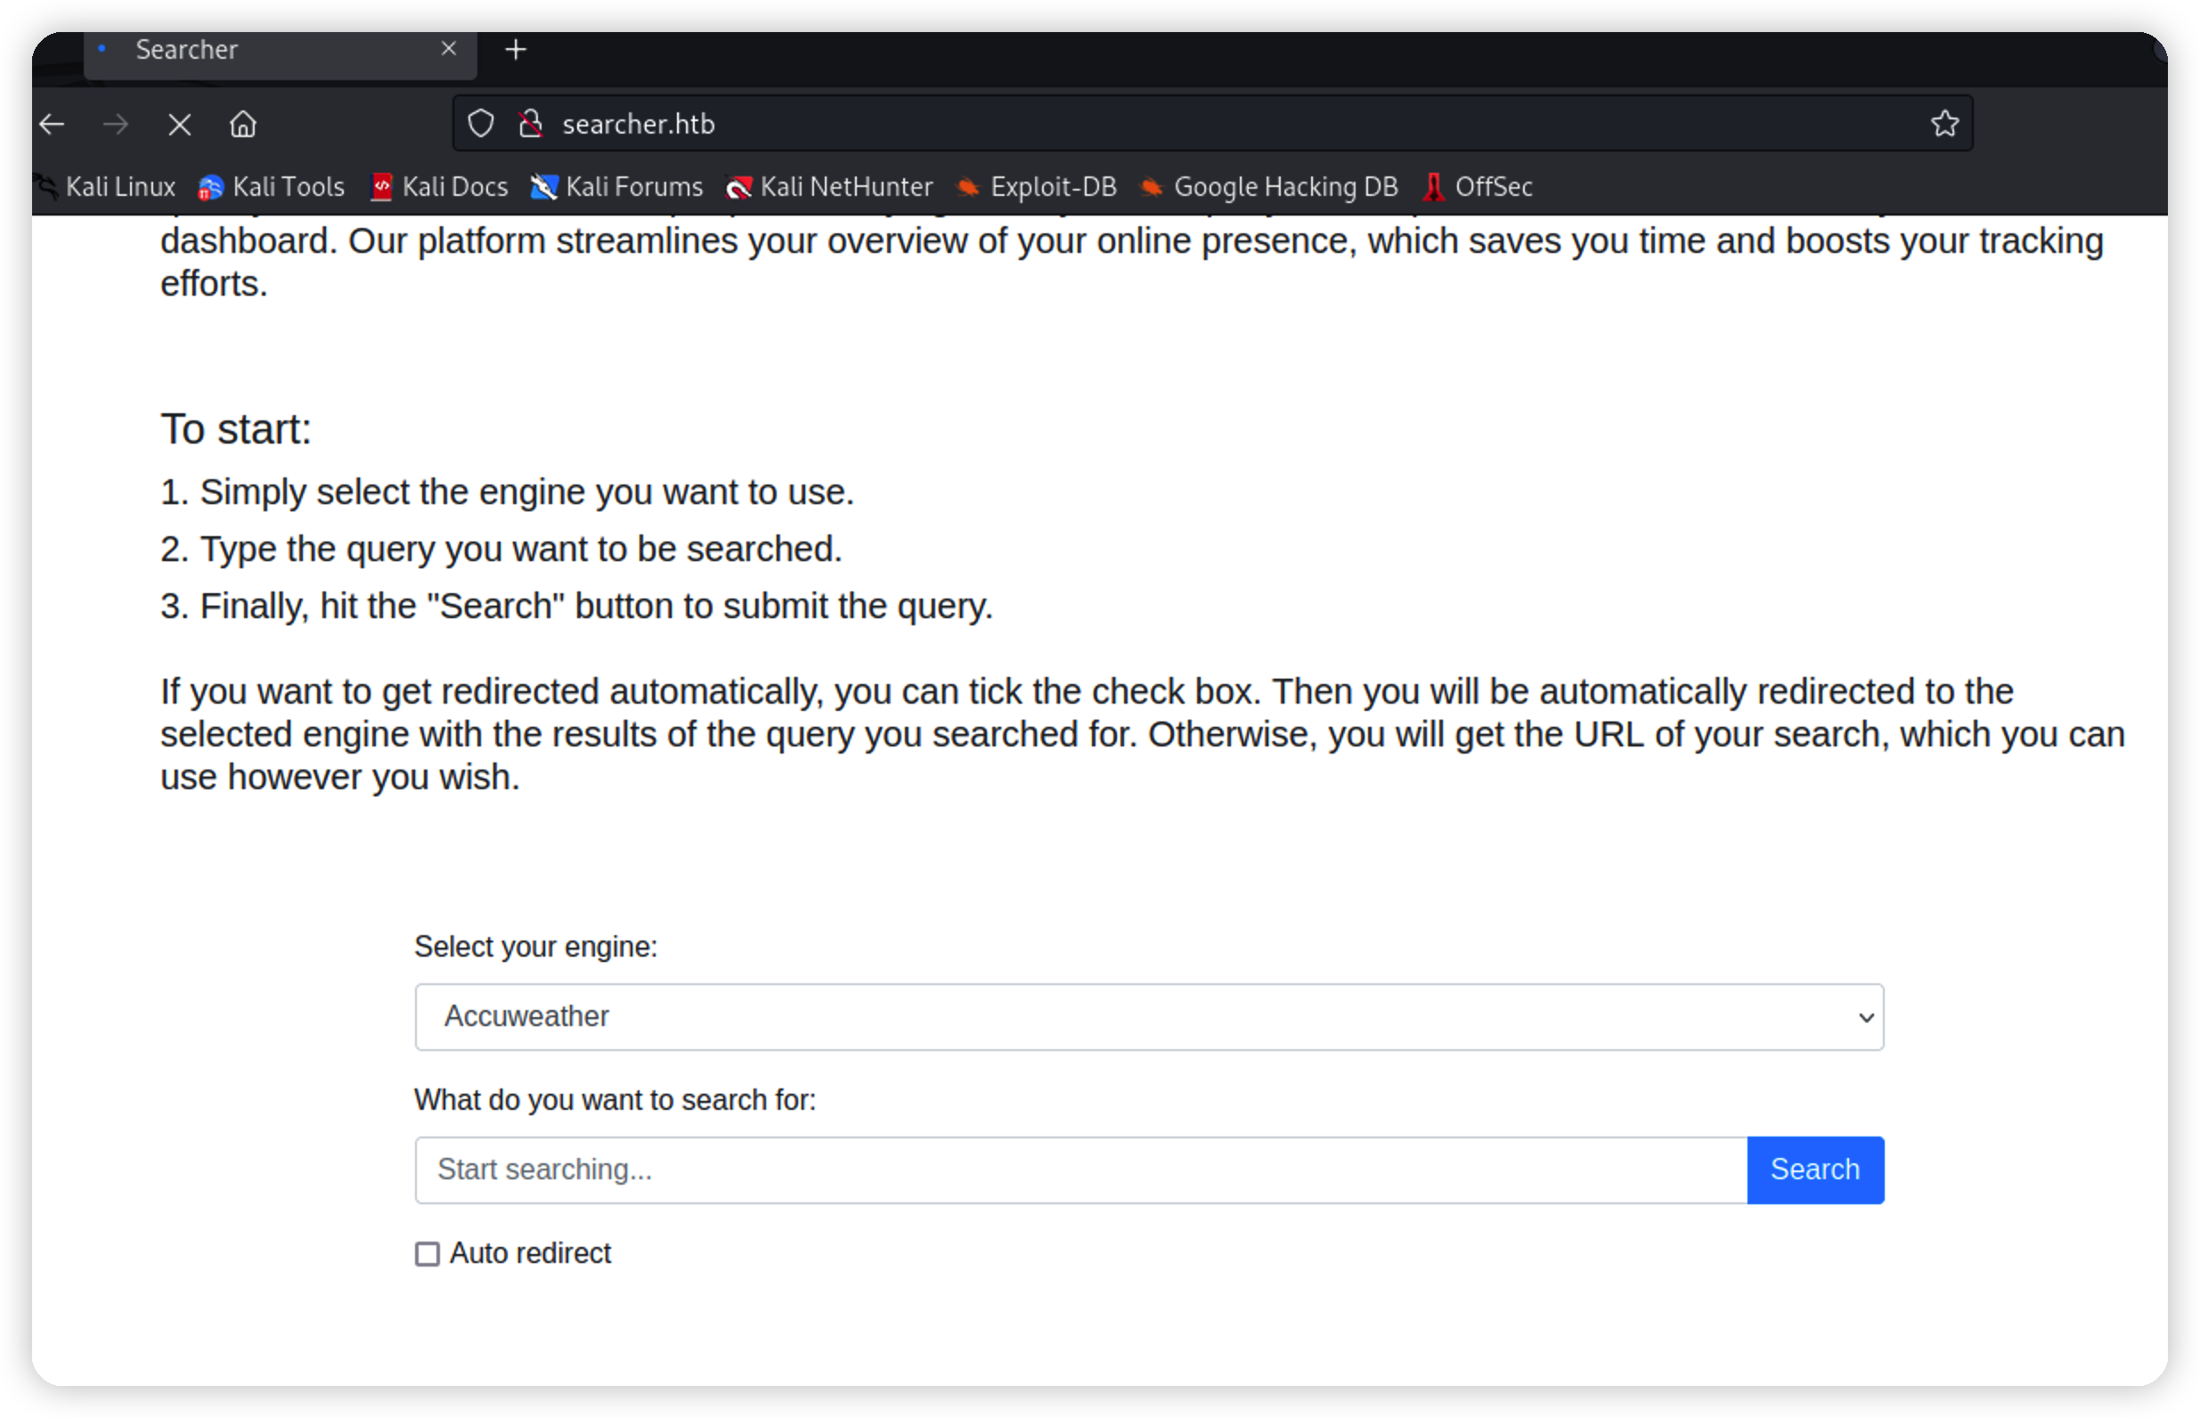Stop loading the page
This screenshot has width=2200, height=1418.
pos(180,125)
